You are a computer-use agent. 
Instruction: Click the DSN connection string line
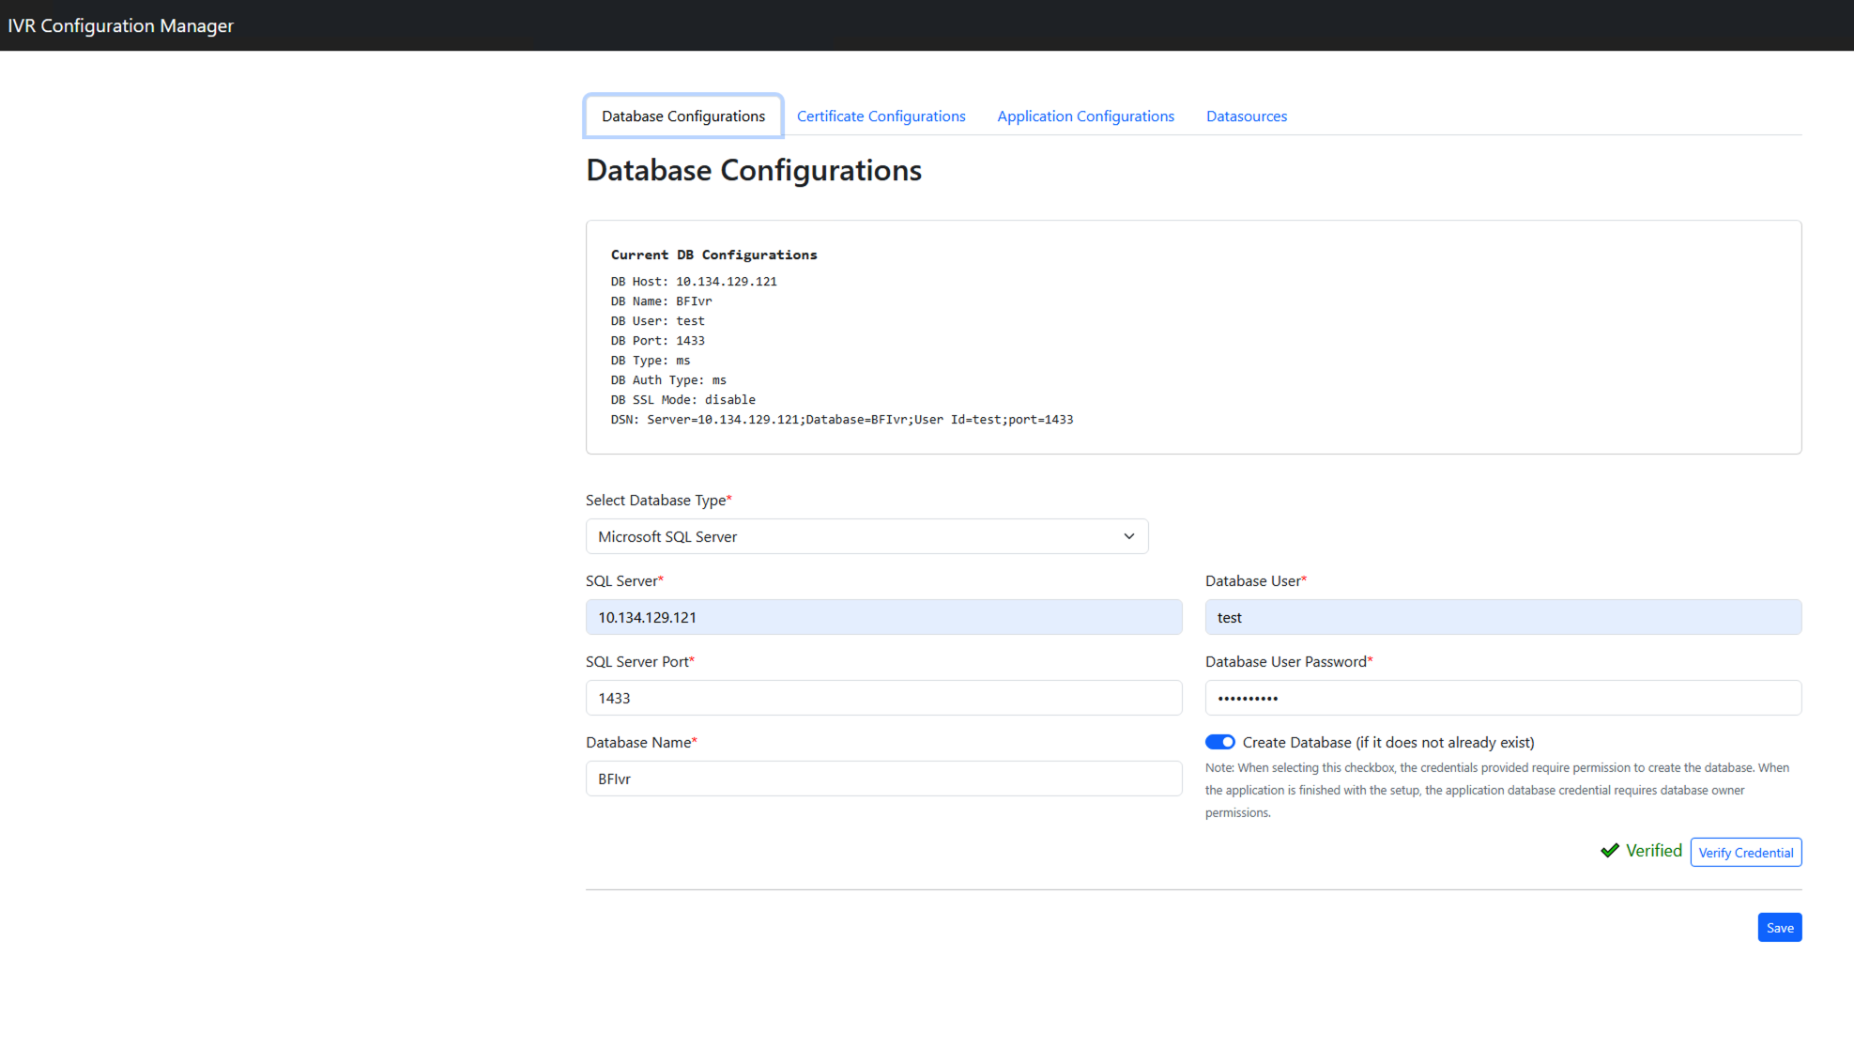click(841, 420)
